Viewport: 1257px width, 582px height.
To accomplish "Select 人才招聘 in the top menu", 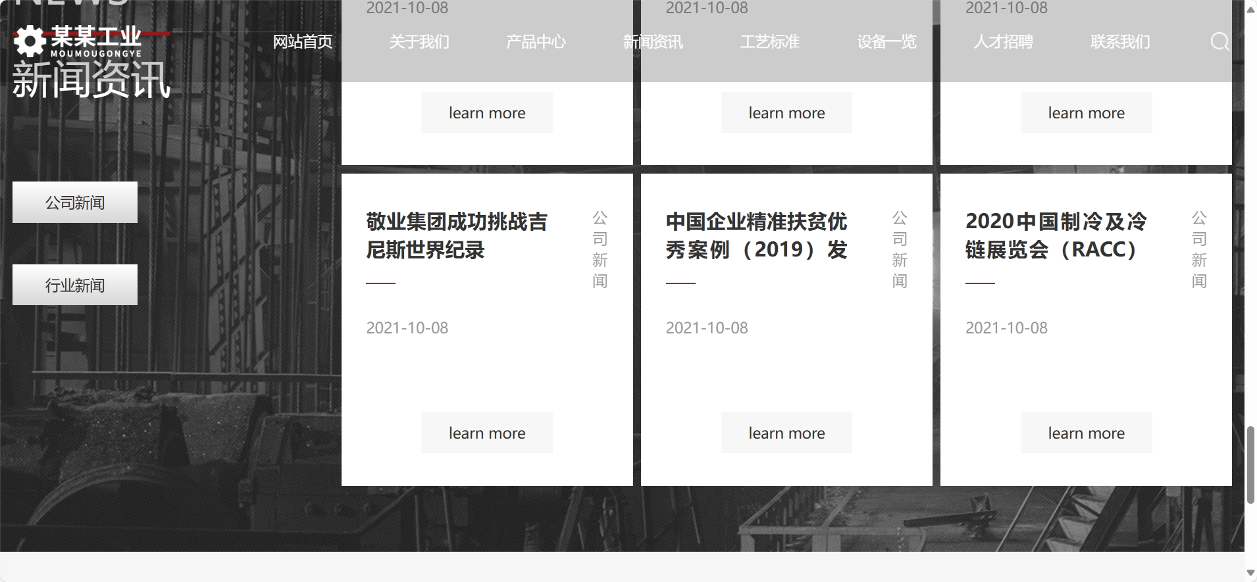I will pyautogui.click(x=1003, y=42).
